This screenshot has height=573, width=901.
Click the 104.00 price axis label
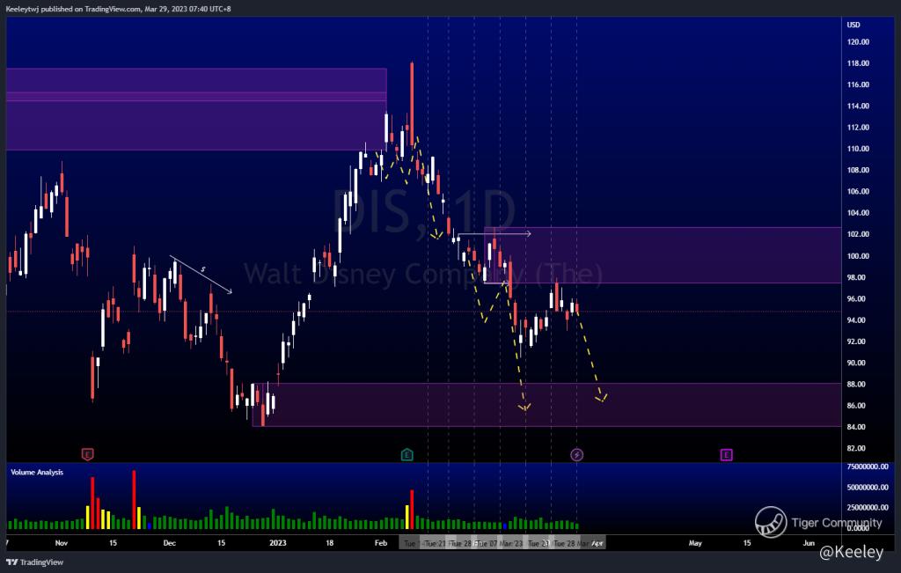[x=858, y=213]
